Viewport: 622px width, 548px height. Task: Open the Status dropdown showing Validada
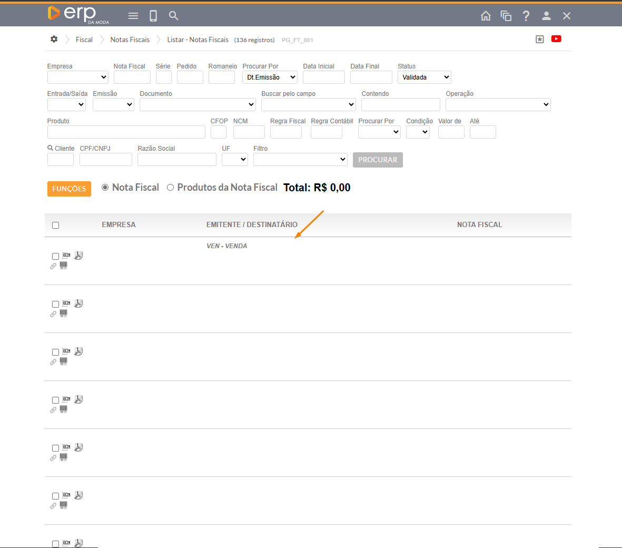tap(424, 77)
